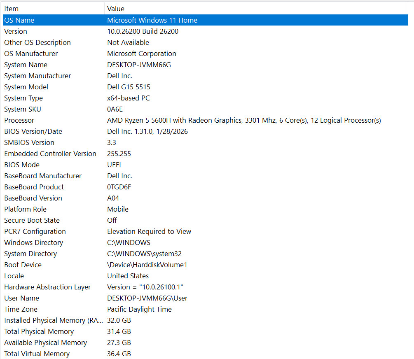Select the BIOS Mode row

point(206,165)
